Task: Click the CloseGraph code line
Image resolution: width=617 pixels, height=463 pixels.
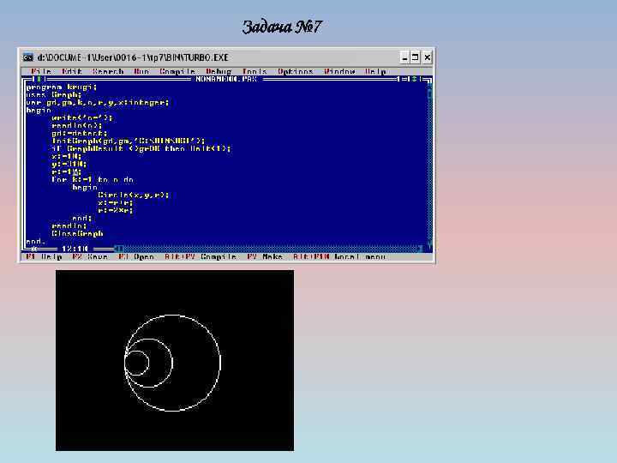Action: [x=77, y=233]
